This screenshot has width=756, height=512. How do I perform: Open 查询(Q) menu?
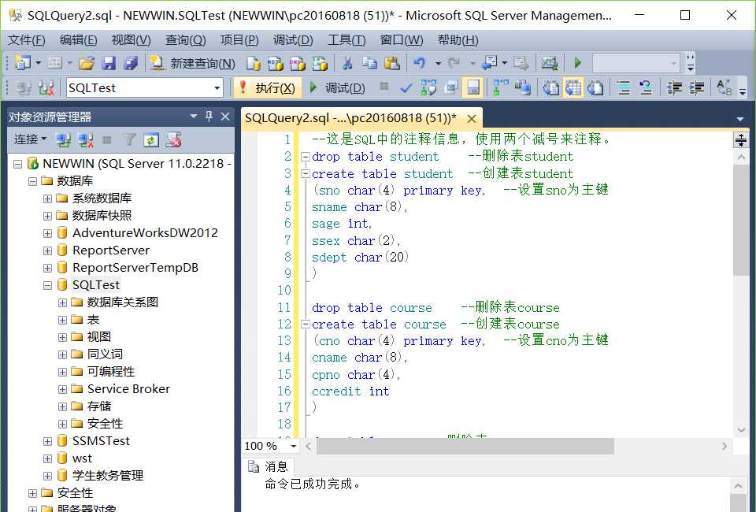tap(185, 40)
